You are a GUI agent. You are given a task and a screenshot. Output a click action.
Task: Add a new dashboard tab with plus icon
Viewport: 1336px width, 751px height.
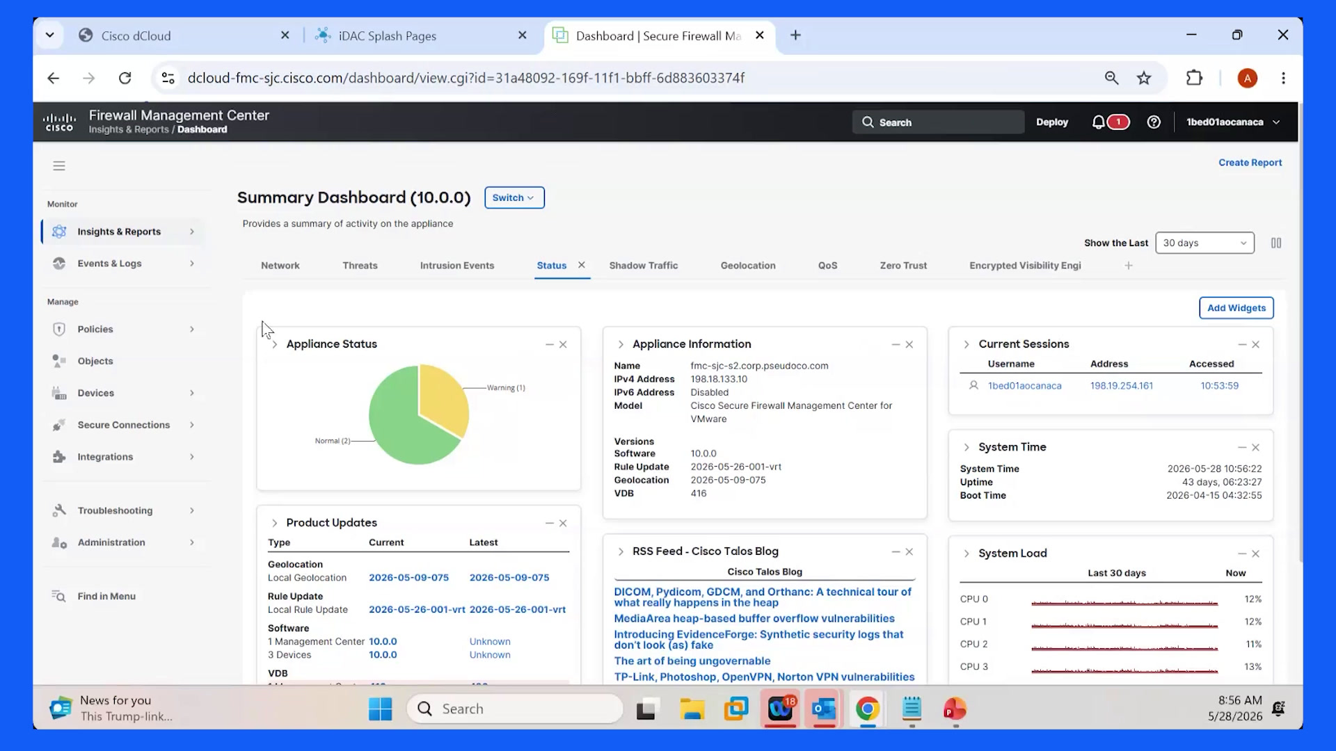click(1129, 266)
